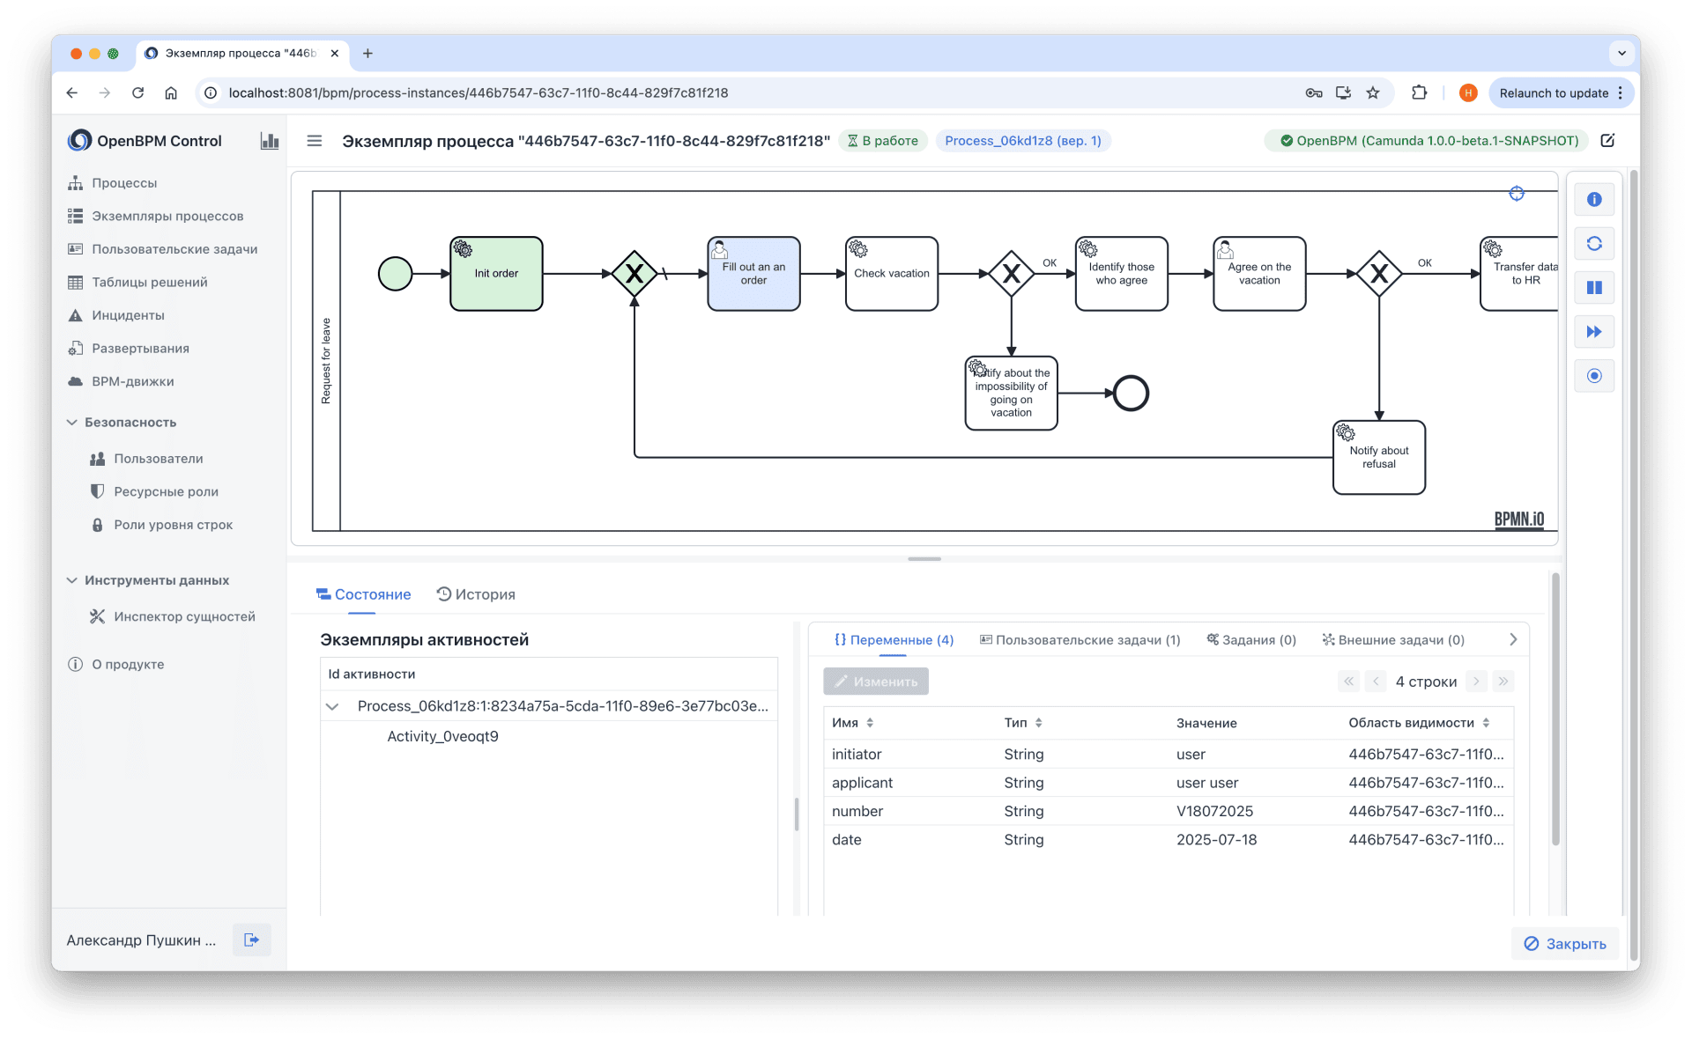Screen dimensions: 1692x1039
Task: Click the Relaunch to update button
Action: coord(1561,92)
